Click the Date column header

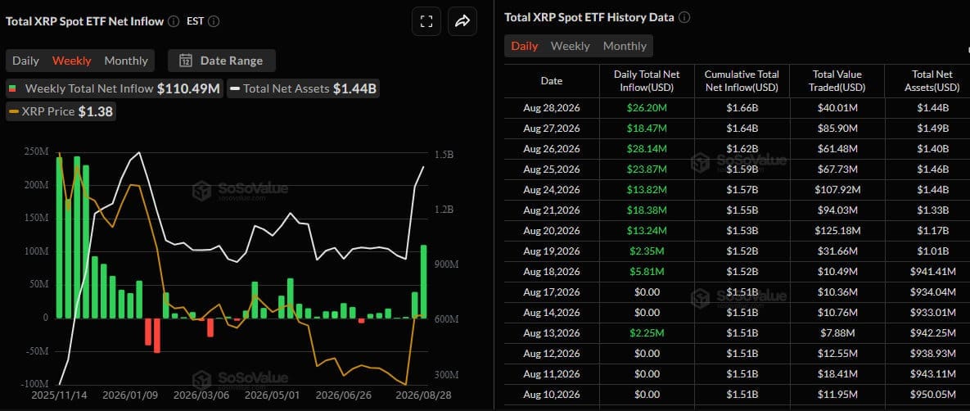[x=552, y=80]
